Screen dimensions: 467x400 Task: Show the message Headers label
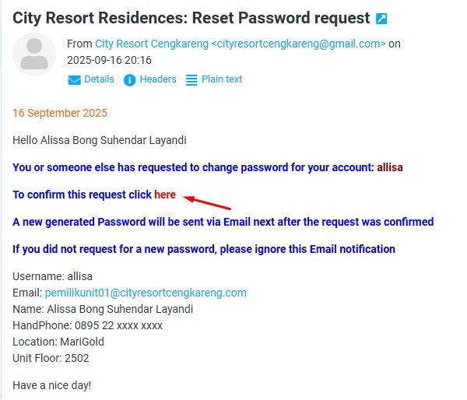(x=158, y=79)
